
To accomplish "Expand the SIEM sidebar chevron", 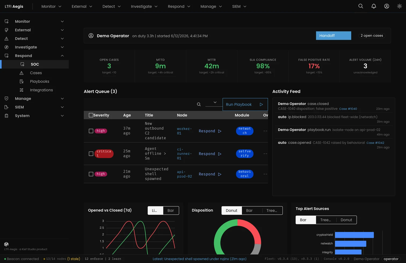I will tap(62, 107).
